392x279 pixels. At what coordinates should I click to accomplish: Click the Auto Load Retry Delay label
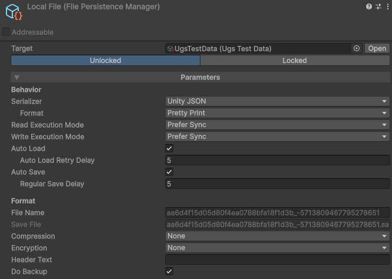(57, 160)
